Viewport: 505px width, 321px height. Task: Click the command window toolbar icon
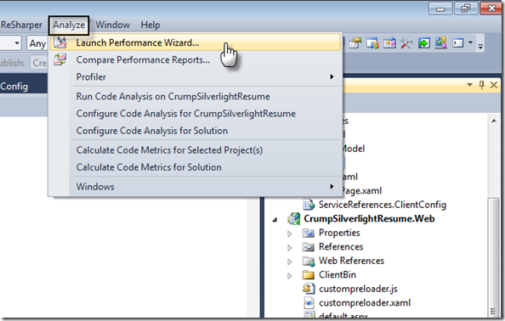tap(457, 42)
